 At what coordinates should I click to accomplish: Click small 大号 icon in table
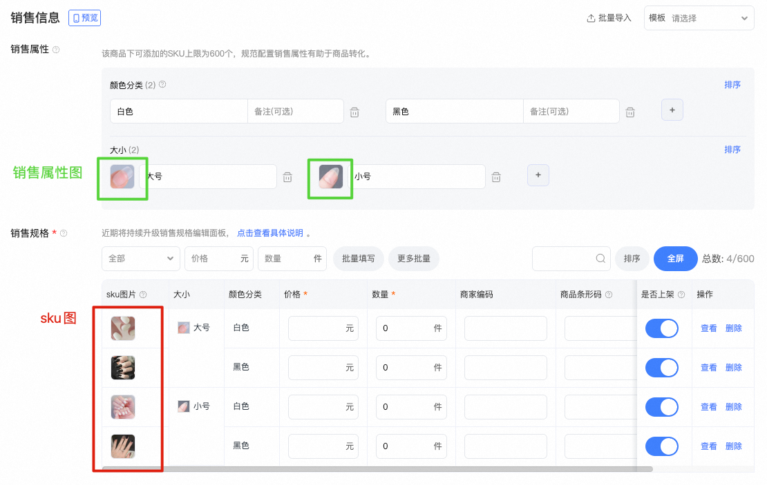click(183, 328)
